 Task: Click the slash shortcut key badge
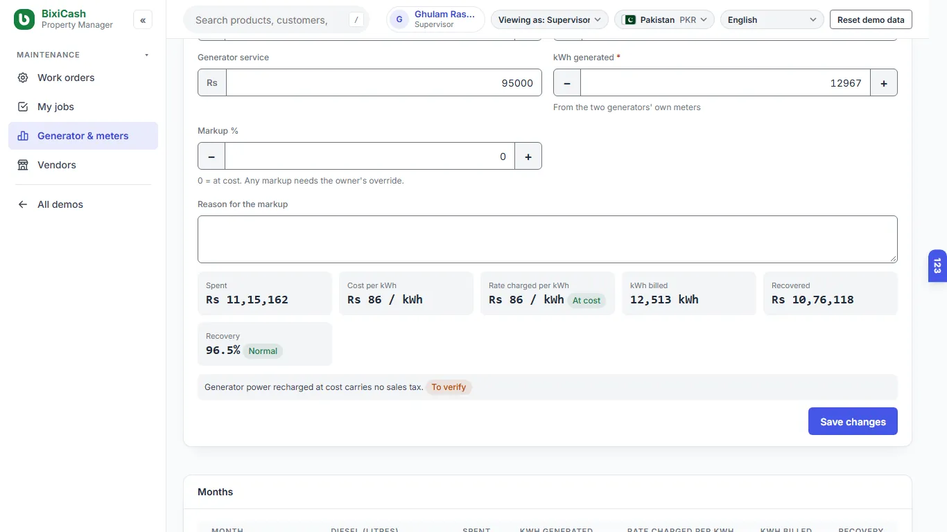point(356,20)
